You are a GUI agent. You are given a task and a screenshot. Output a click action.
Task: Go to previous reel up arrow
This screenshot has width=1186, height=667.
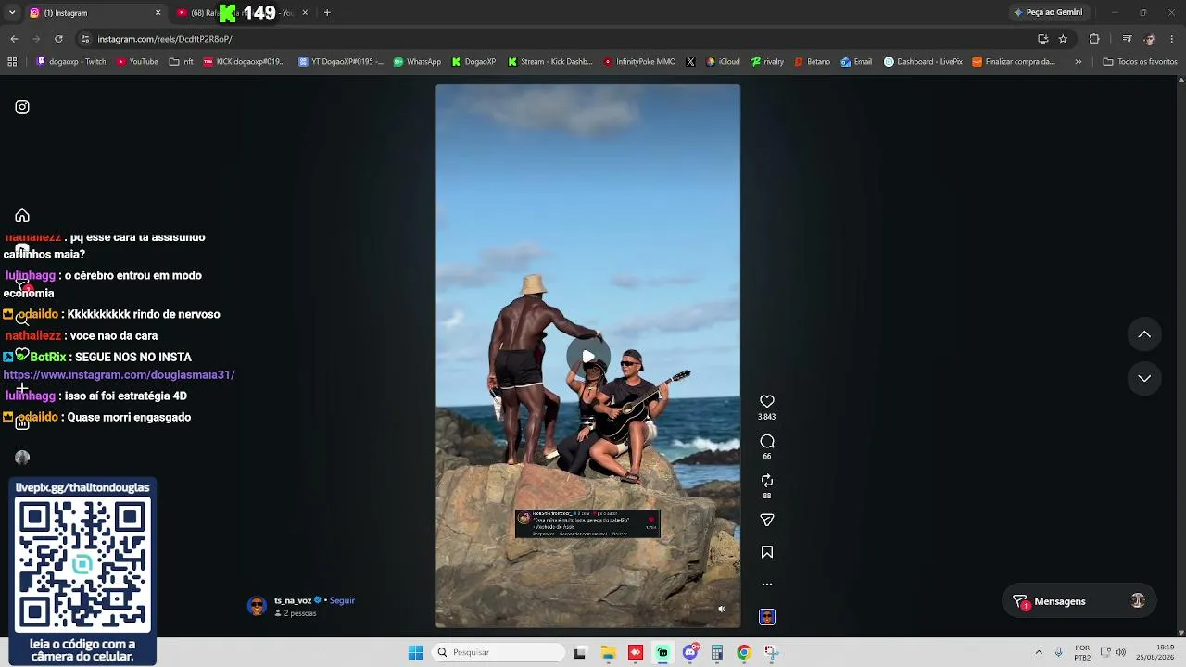(1144, 334)
